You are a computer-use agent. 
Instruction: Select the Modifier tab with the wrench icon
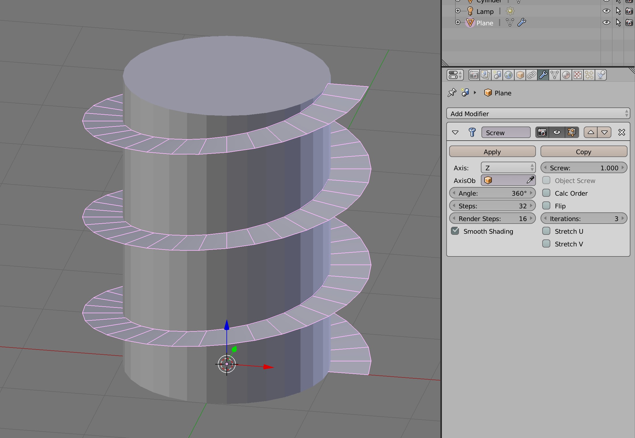click(543, 75)
